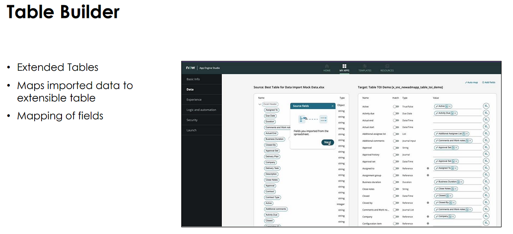The height and width of the screenshot is (234, 513).
Task: Select the Delivery Plan source field
Action: [272, 156]
